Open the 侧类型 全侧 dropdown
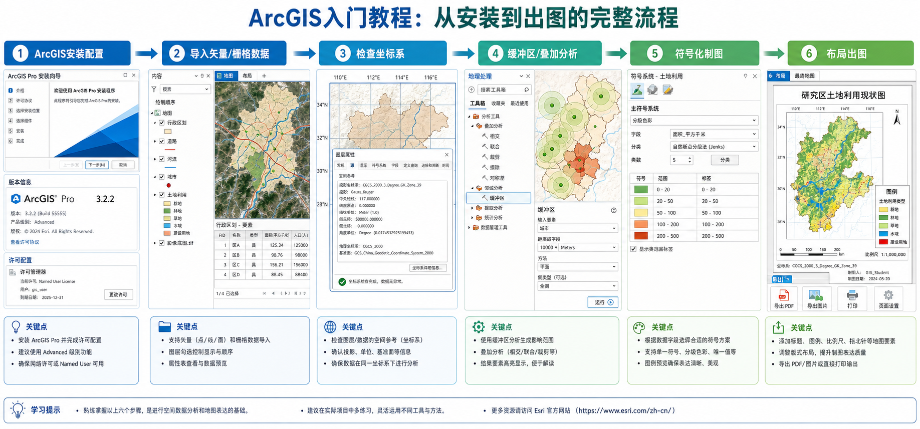920x429 pixels. click(577, 286)
